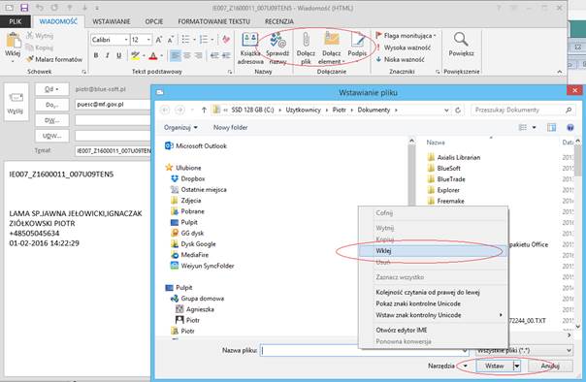
Task: Switch to OPCJE ribbon tab
Action: click(154, 21)
